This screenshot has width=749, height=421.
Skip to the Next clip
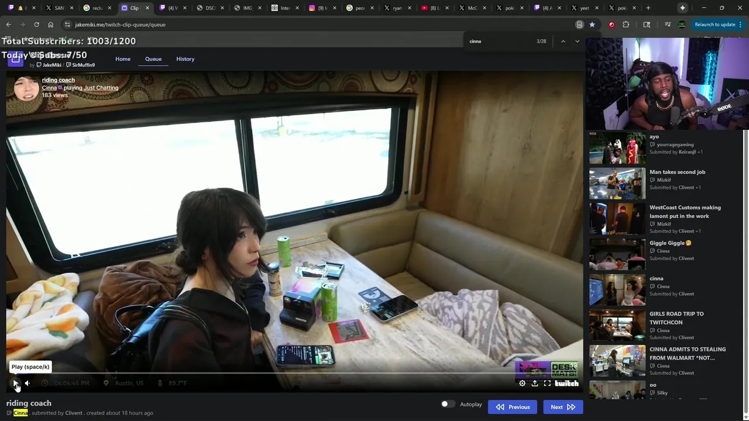click(563, 407)
